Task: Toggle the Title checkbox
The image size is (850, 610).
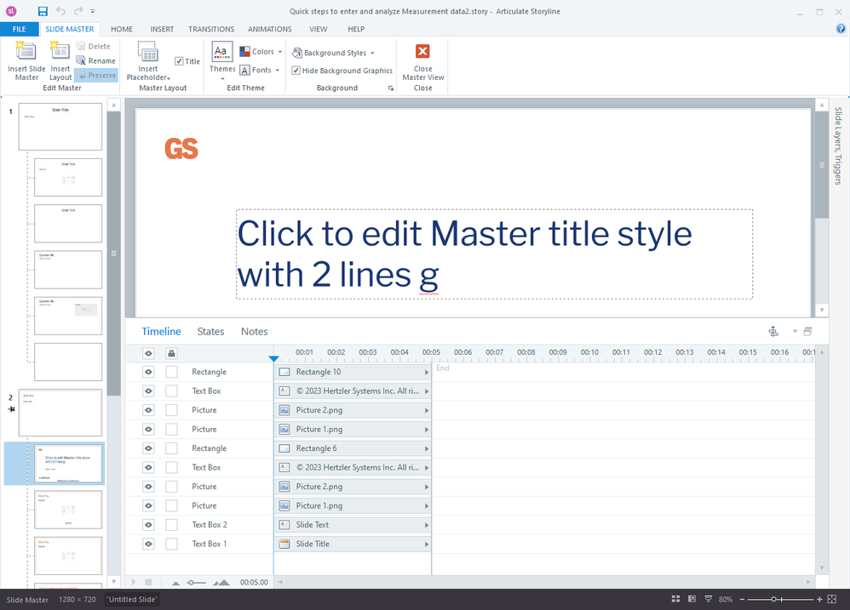Action: coord(179,61)
